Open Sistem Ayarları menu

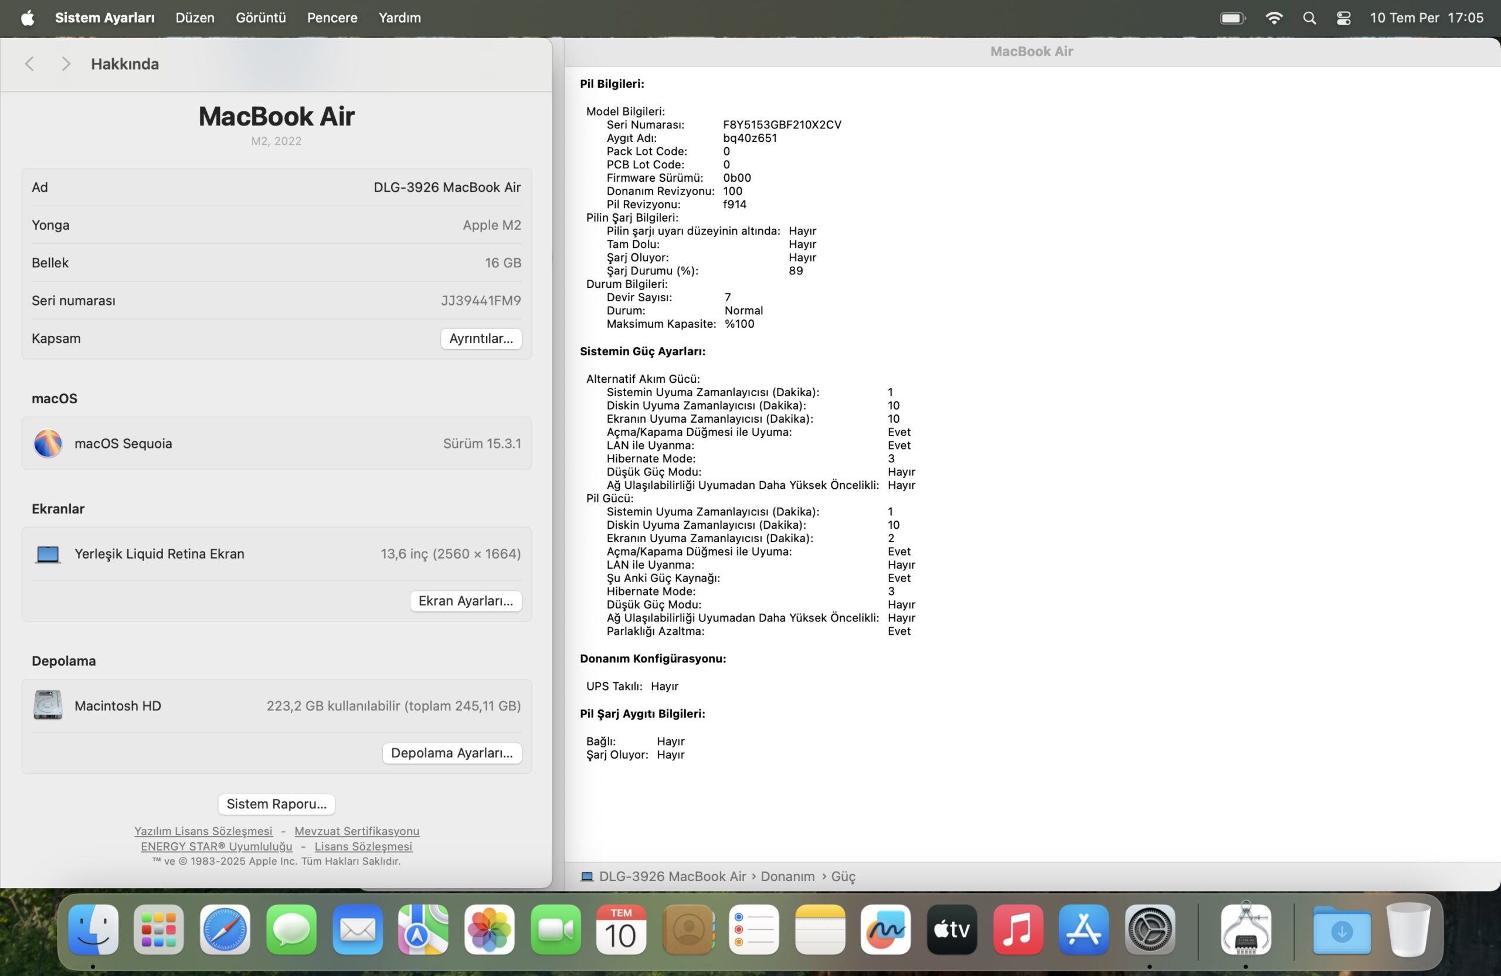105,18
